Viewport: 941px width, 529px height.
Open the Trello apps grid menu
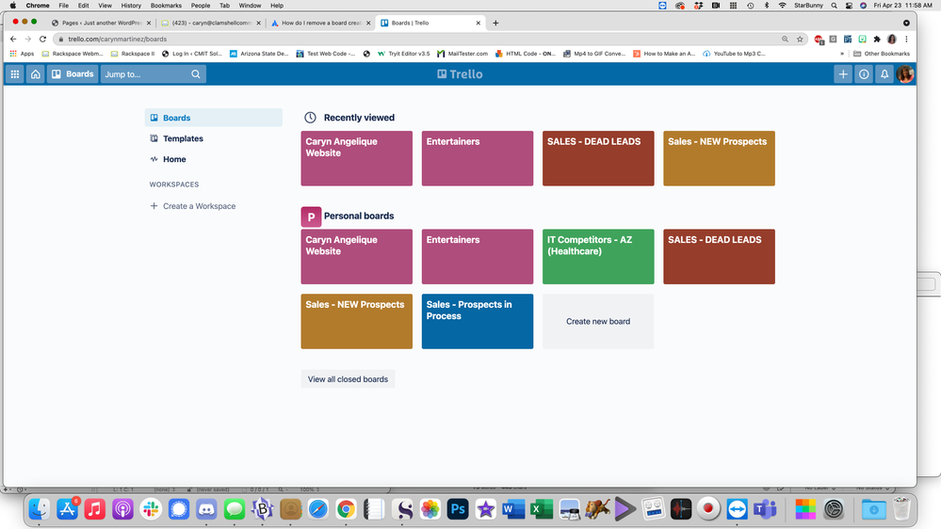point(14,74)
